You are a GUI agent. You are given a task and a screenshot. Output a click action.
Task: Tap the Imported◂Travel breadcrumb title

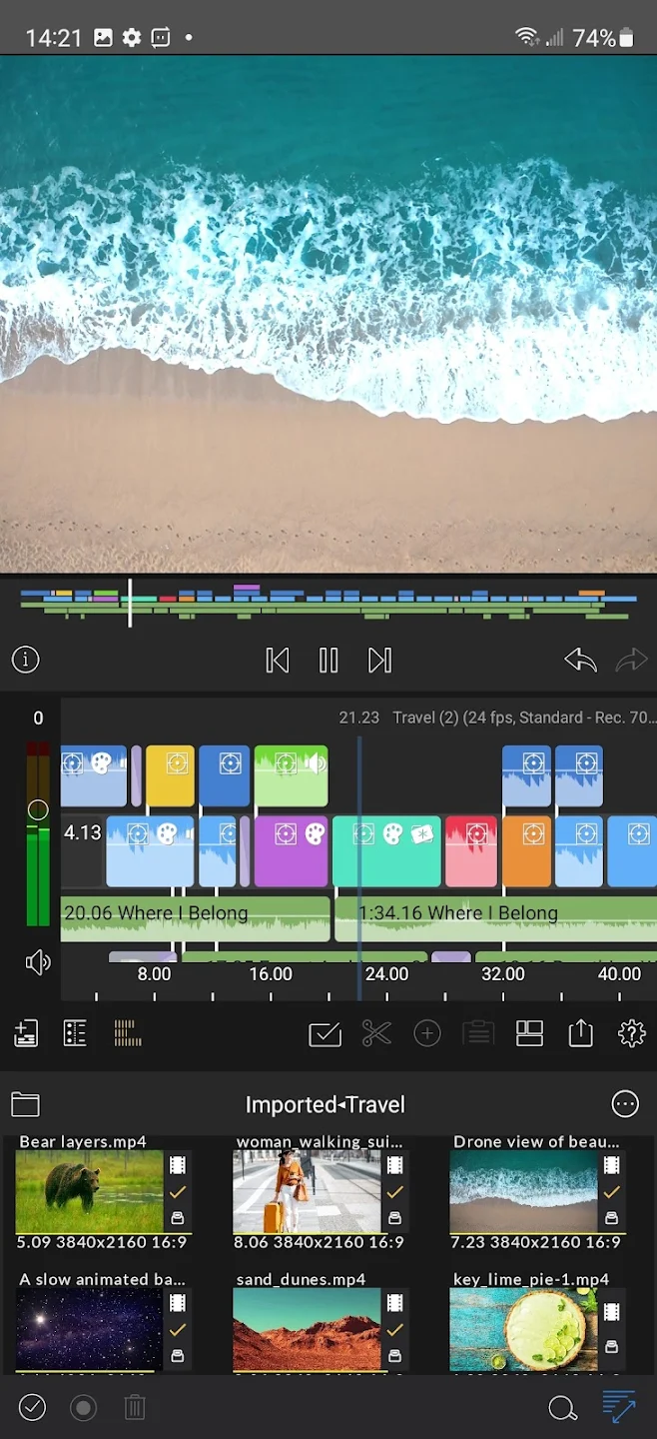tap(326, 1104)
